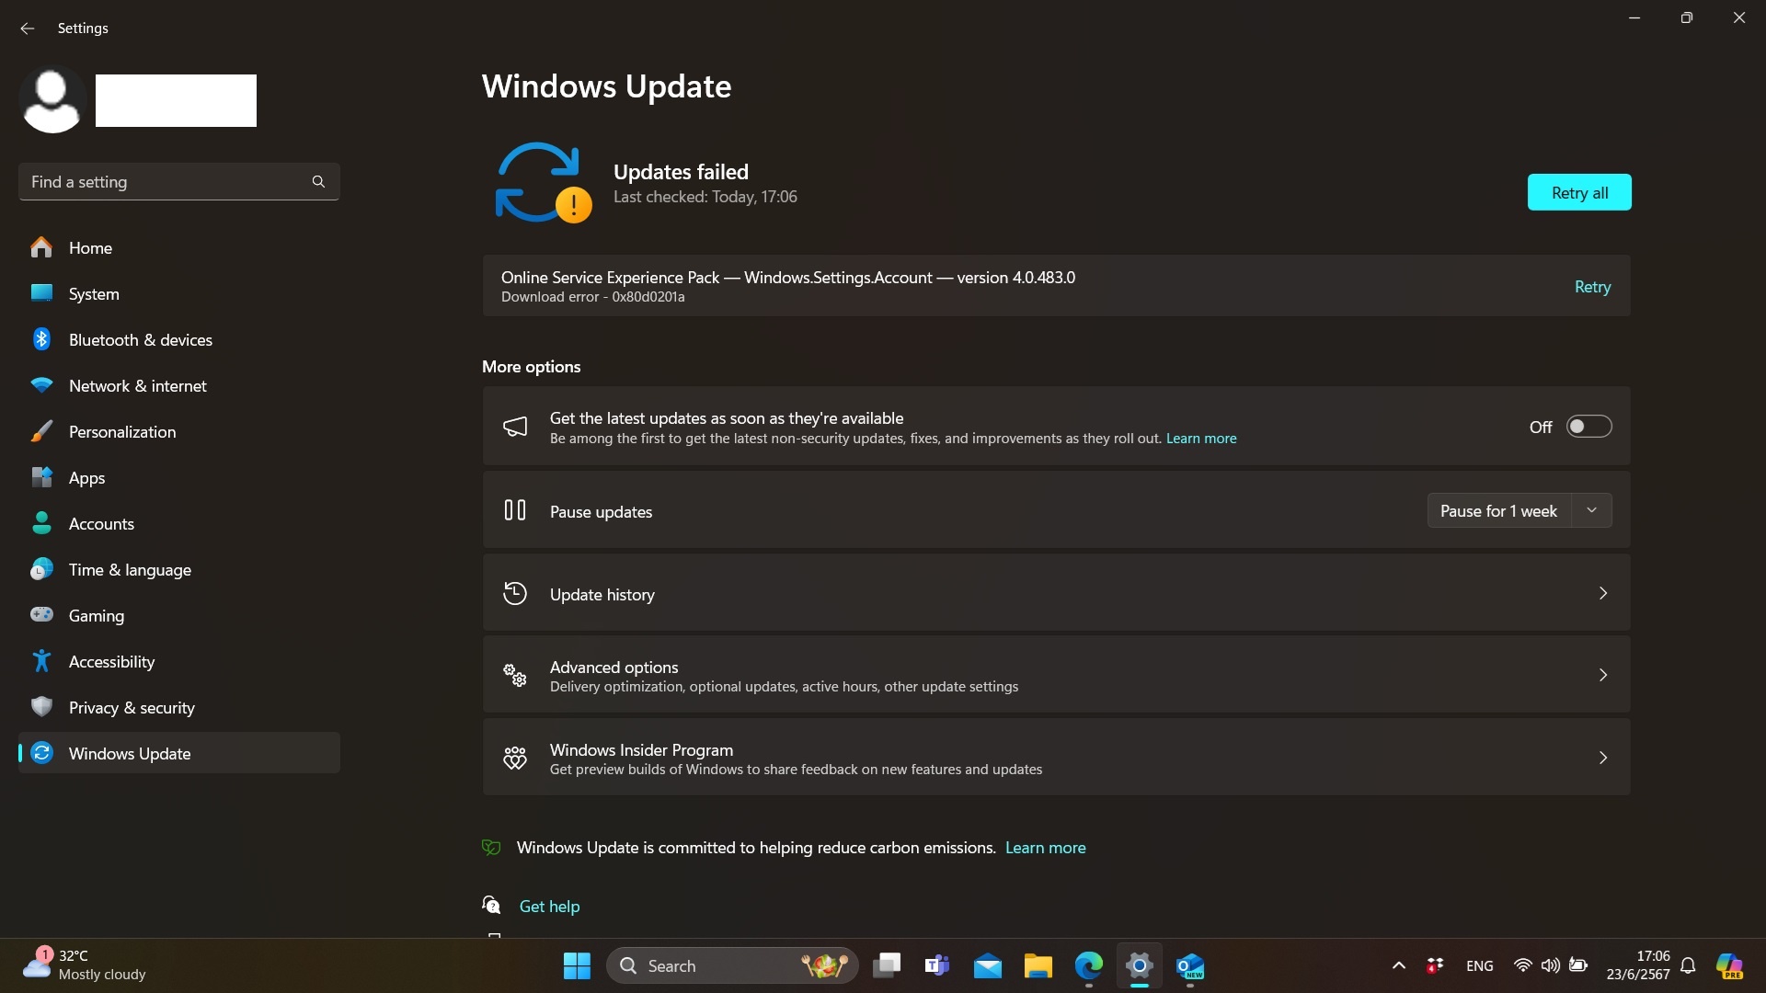Click Learn more about carbon emissions
1766x993 pixels.
[x=1045, y=848]
